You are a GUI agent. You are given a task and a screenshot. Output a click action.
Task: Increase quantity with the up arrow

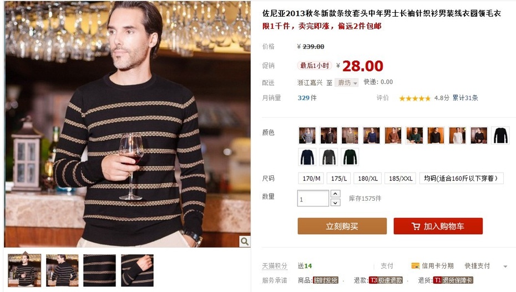pos(335,194)
